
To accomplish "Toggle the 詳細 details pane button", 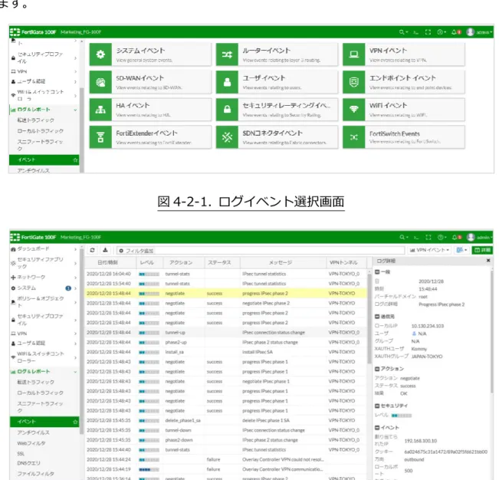I will (482, 250).
